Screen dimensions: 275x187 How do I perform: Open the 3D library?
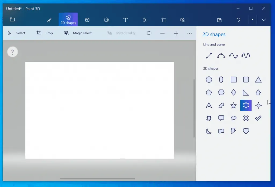point(183,20)
